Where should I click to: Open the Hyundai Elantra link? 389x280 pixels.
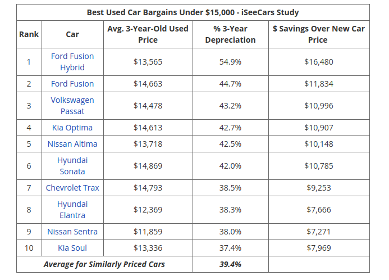tap(72, 210)
